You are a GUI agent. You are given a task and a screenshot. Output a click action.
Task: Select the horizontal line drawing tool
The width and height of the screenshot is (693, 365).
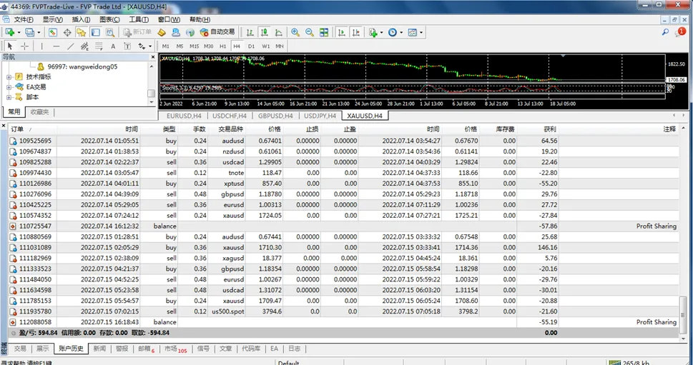tap(56, 46)
